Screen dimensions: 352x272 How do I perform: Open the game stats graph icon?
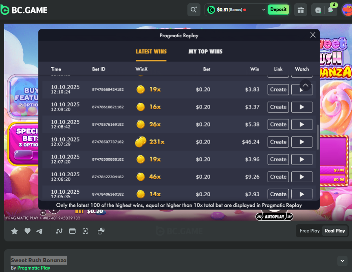(59, 231)
